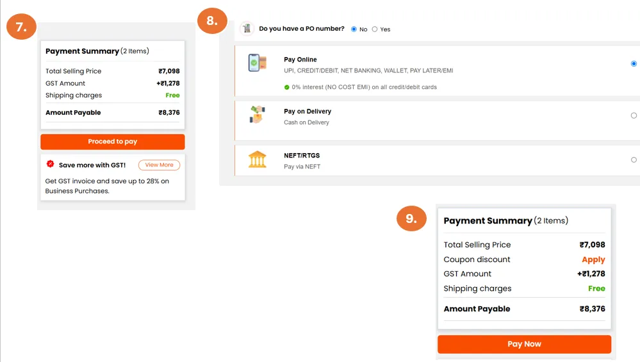Click the 'Pay via NEFT' description text
The width and height of the screenshot is (640, 362).
tap(302, 167)
